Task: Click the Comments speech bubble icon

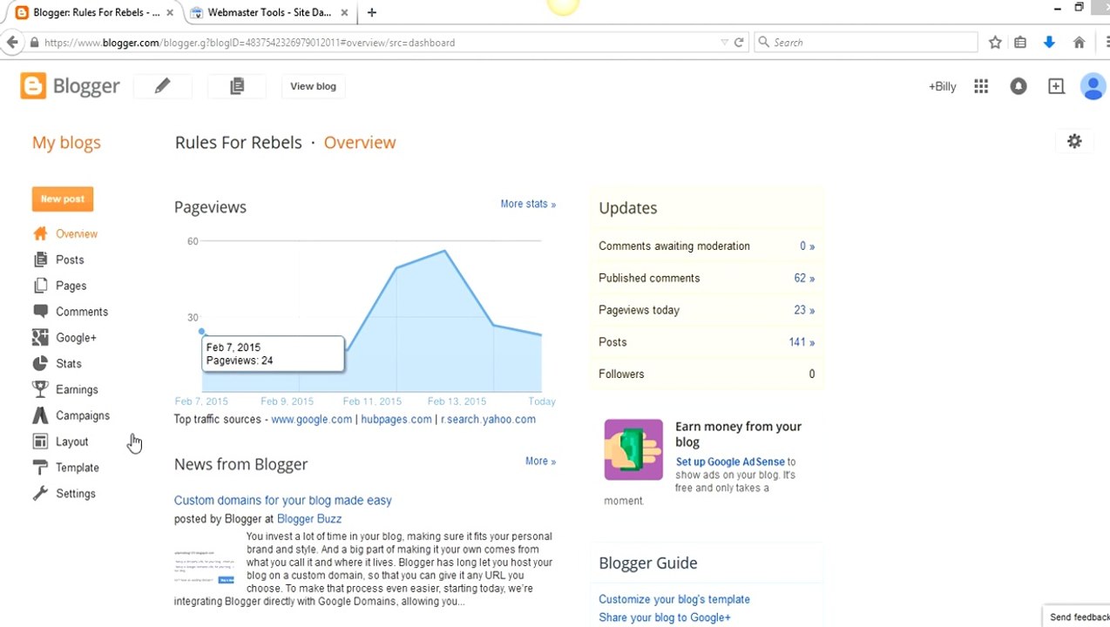Action: (x=40, y=311)
